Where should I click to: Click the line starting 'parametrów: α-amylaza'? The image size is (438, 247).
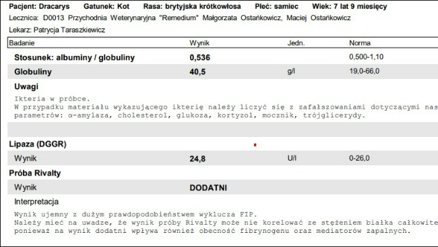point(190,115)
